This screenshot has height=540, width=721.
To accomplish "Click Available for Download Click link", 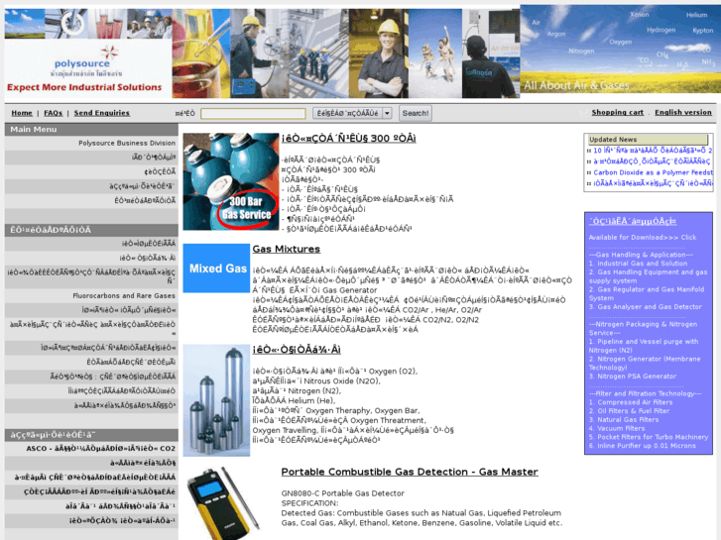I will [x=643, y=238].
